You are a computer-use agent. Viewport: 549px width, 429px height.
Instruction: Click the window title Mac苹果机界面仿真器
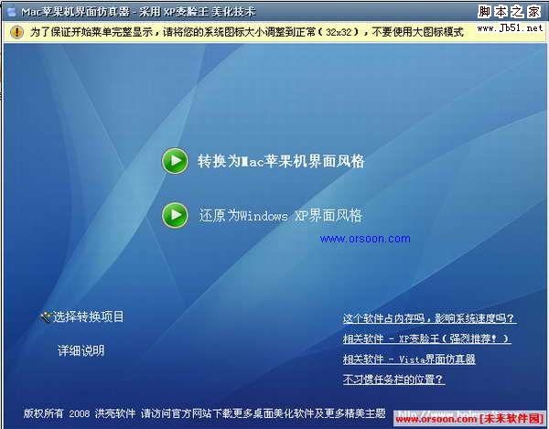[x=76, y=12]
